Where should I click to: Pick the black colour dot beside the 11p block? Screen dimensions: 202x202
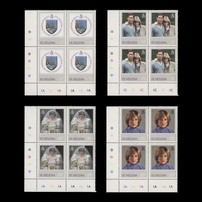point(112,53)
